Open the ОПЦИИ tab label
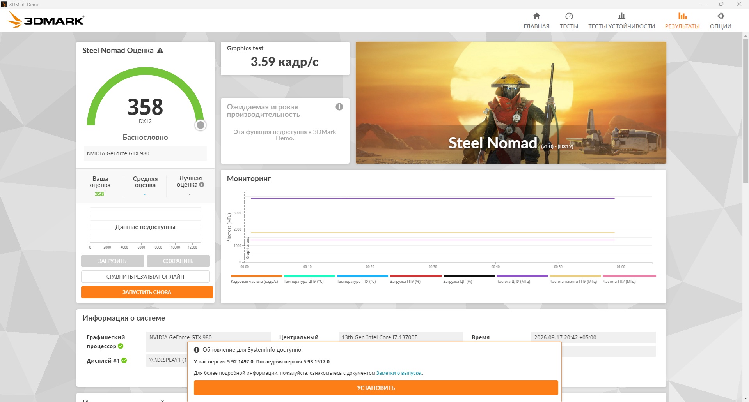This screenshot has width=749, height=402. coord(721,26)
